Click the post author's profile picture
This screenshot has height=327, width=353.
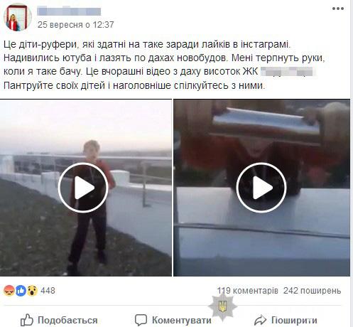tap(18, 18)
